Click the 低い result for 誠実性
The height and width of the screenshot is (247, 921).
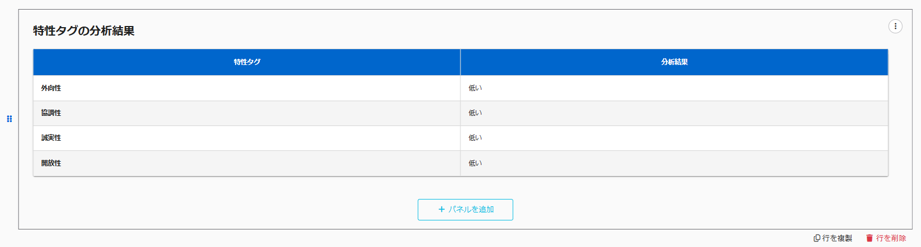475,138
